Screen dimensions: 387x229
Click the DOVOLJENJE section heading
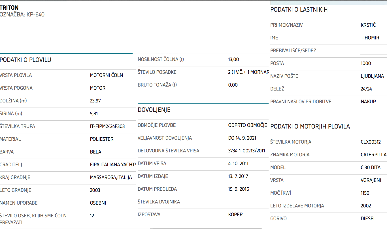pyautogui.click(x=154, y=110)
